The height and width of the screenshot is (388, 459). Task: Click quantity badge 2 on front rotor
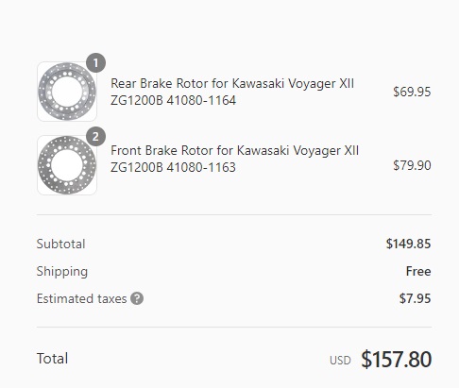coord(95,137)
